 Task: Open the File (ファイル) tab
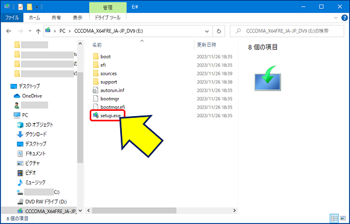click(x=12, y=17)
